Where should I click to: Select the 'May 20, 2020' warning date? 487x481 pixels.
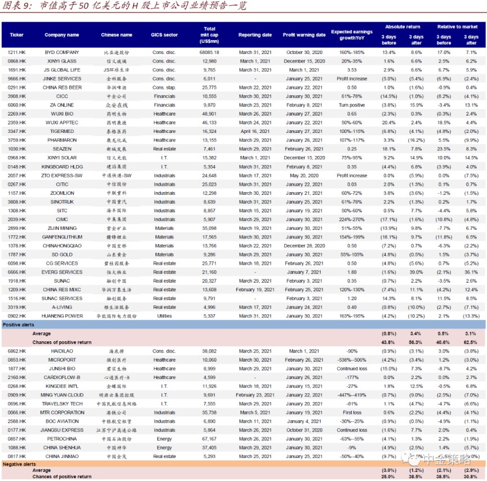click(x=304, y=176)
